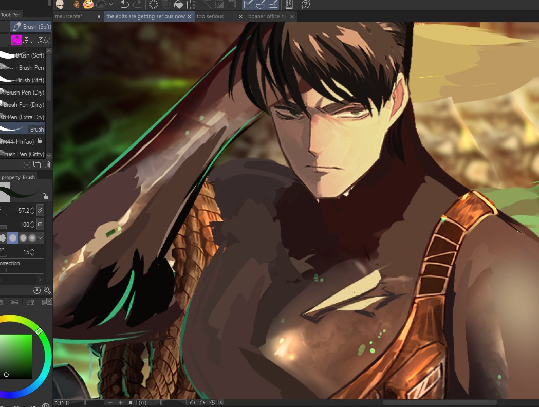Click the zoom in plus button

click(121, 402)
